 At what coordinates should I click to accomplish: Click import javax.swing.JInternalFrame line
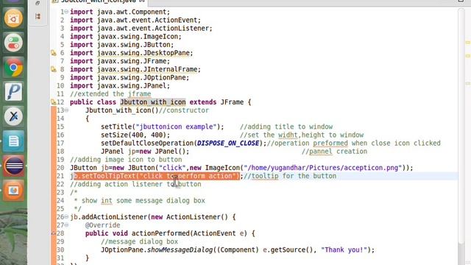(135, 69)
